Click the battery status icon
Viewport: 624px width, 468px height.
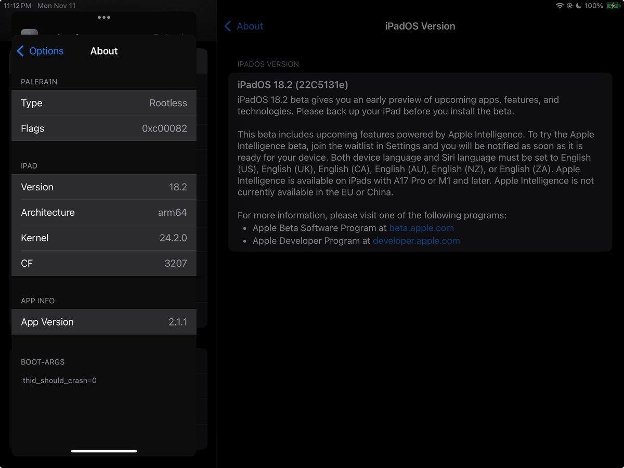(613, 6)
